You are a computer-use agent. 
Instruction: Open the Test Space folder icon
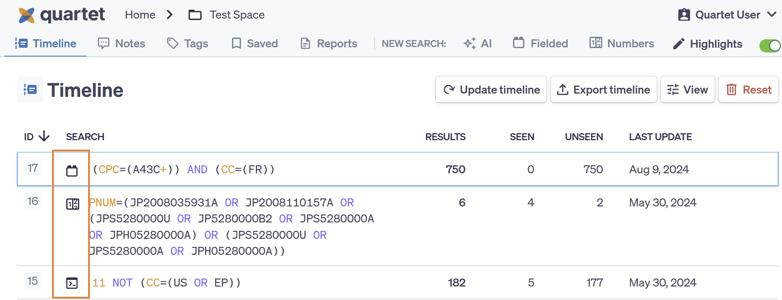pyautogui.click(x=195, y=15)
